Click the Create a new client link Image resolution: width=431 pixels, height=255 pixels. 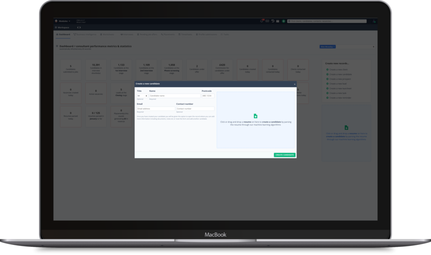[x=338, y=69]
